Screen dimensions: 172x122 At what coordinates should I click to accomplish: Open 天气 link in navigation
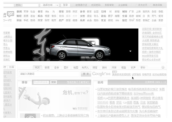(x=154, y=16)
